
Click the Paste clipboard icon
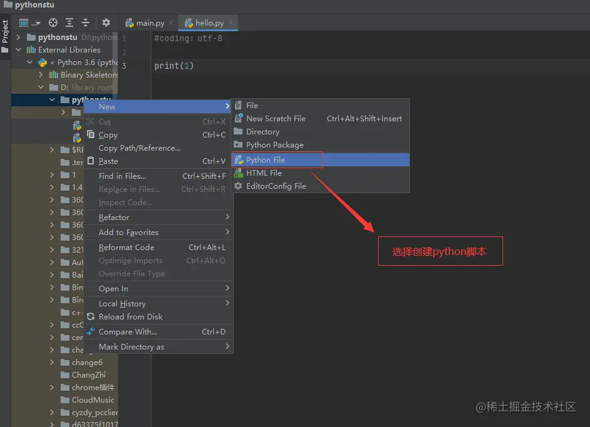91,161
